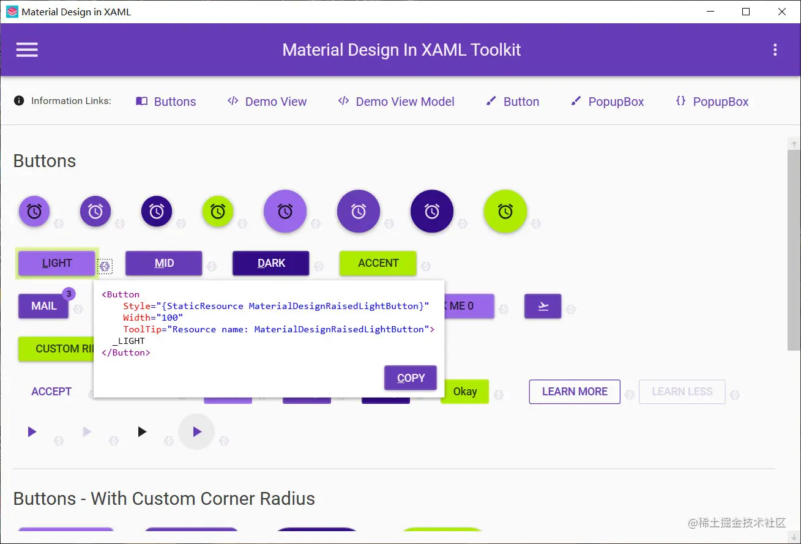The height and width of the screenshot is (544, 801).
Task: Select the Style attribute line in code popup
Action: coord(276,306)
